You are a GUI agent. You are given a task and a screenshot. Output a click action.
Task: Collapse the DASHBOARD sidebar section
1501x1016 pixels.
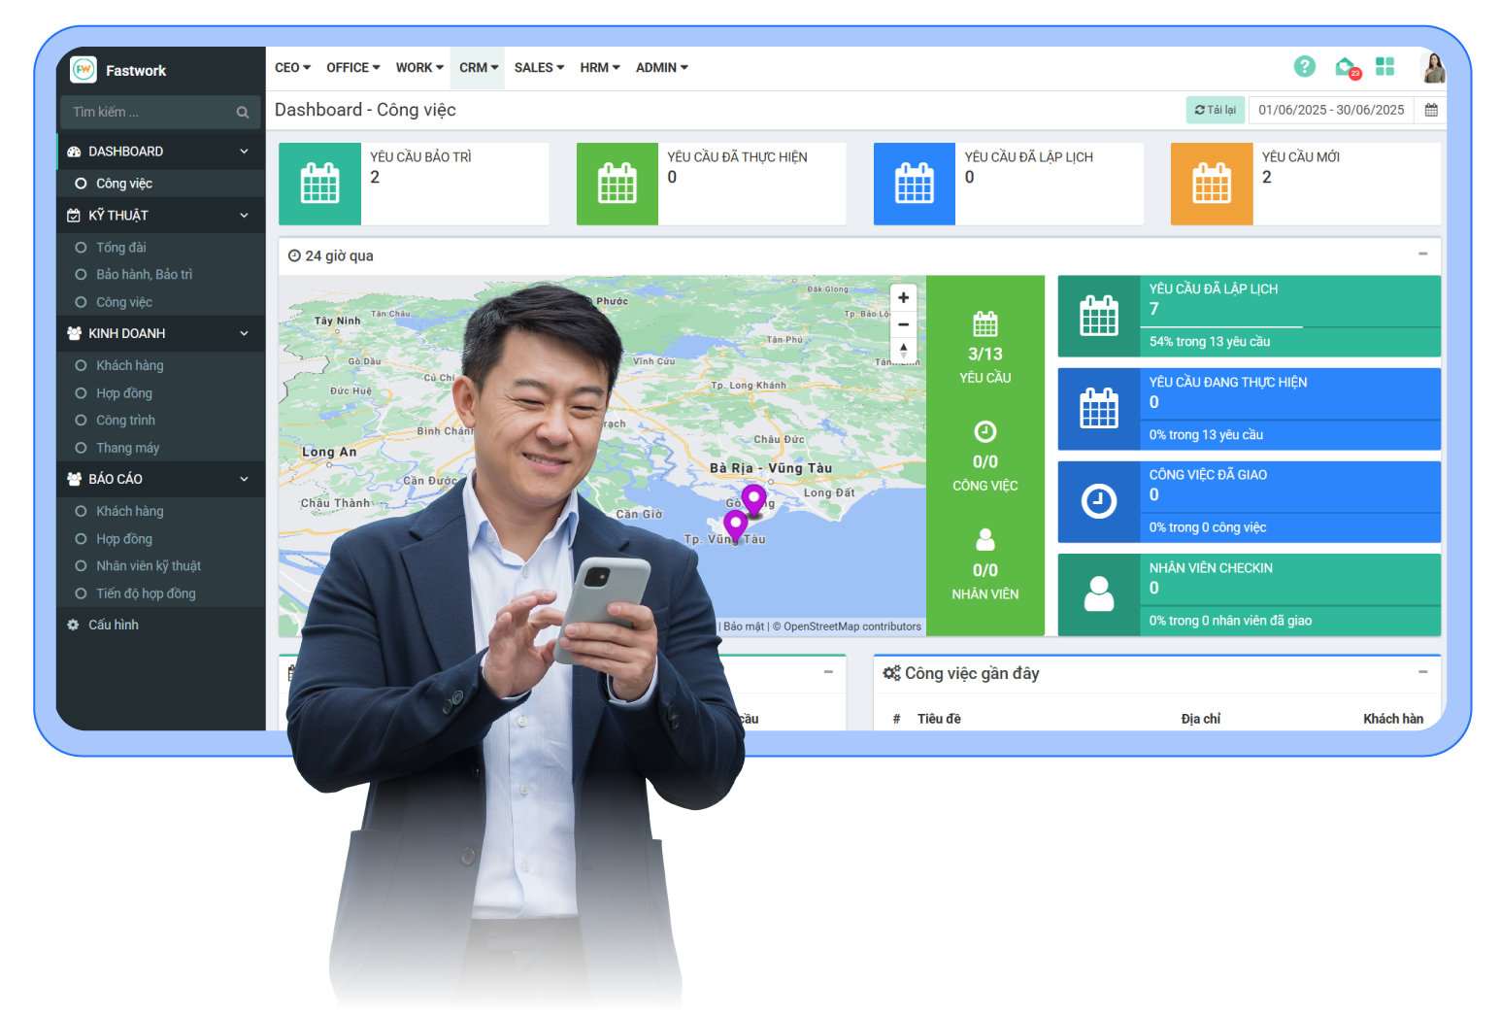click(x=244, y=152)
